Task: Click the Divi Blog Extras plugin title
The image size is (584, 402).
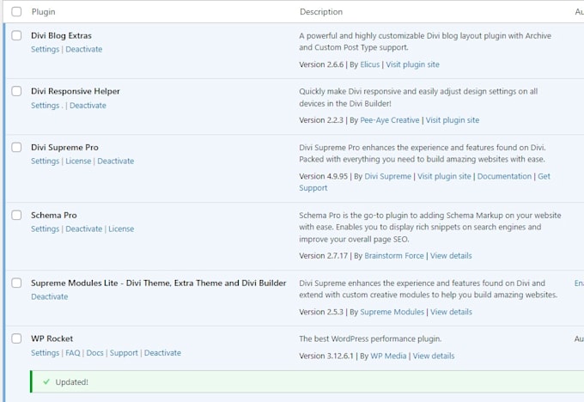Action: (62, 35)
